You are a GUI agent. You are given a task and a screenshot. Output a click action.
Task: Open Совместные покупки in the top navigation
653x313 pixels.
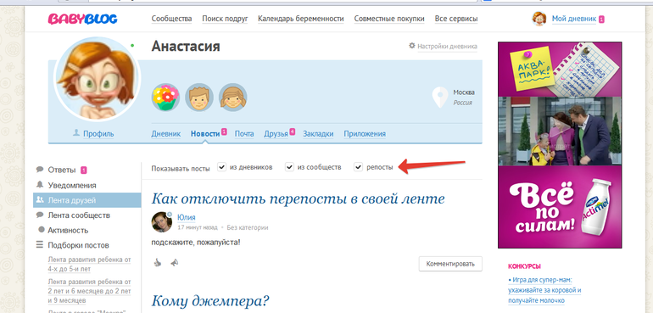coord(389,19)
